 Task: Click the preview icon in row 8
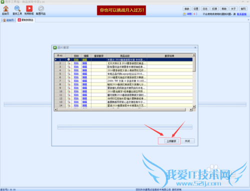tap(68, 84)
